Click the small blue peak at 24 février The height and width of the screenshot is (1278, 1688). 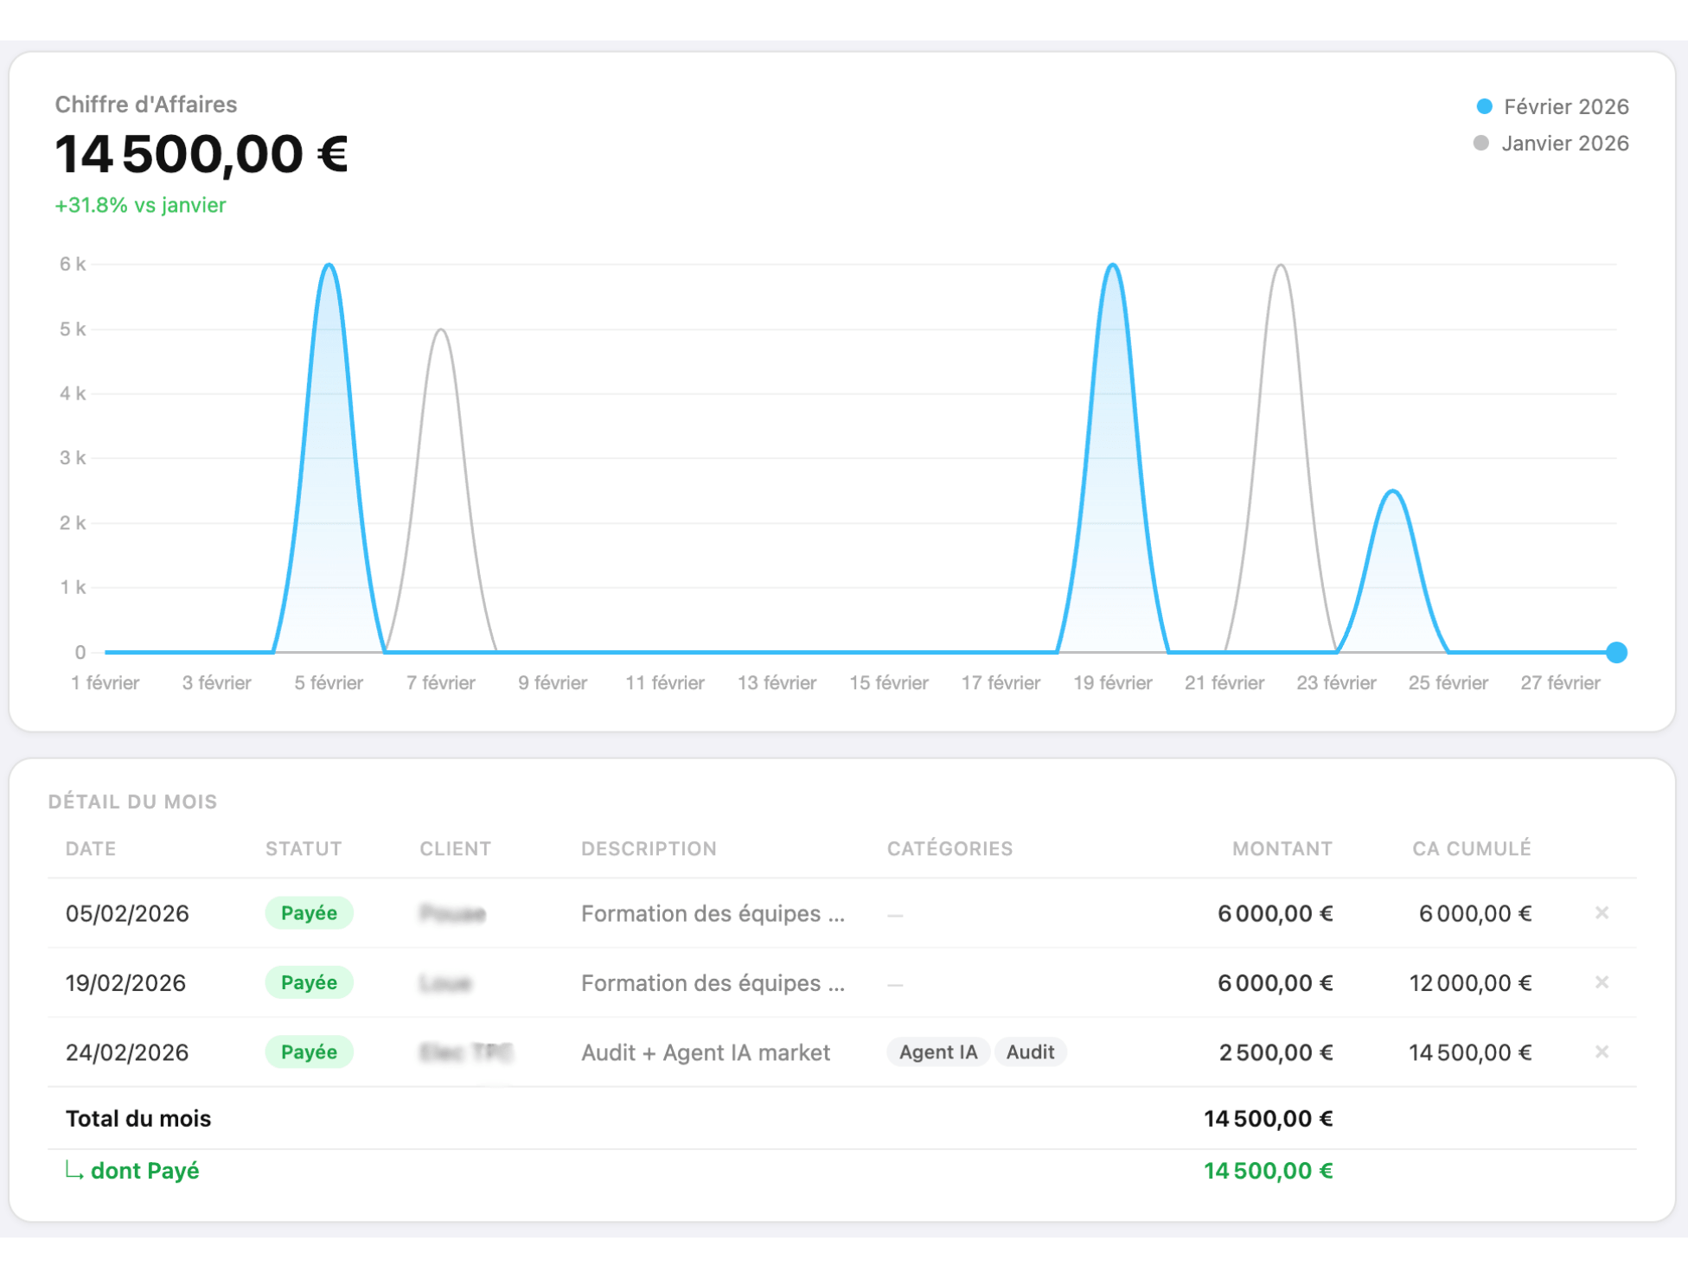1392,492
